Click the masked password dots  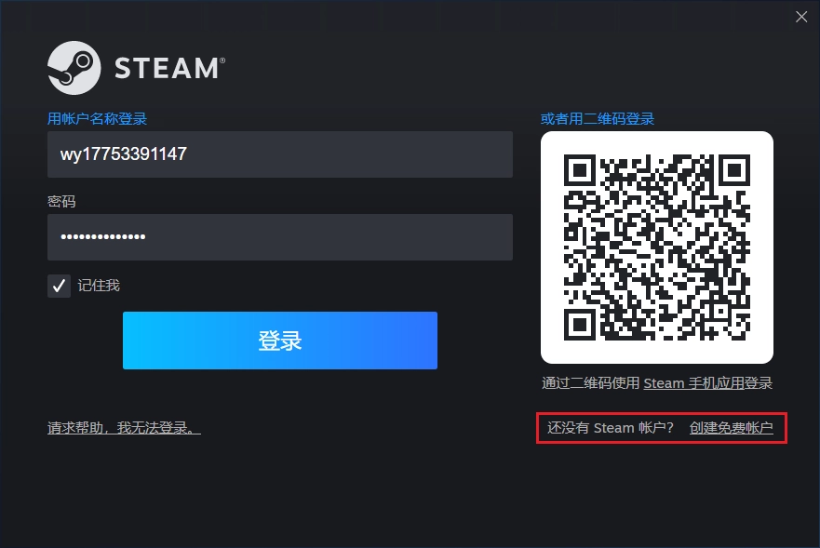click(103, 237)
